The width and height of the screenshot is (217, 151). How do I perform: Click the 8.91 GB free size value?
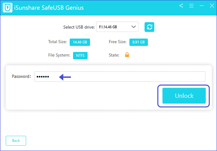(x=139, y=42)
